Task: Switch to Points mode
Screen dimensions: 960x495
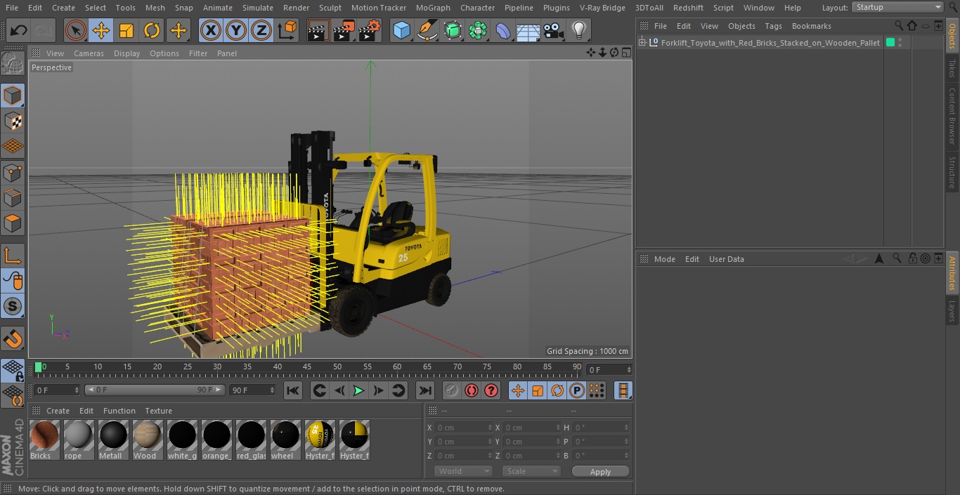Action: pyautogui.click(x=13, y=172)
